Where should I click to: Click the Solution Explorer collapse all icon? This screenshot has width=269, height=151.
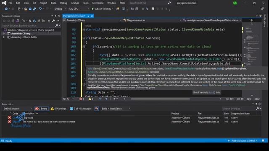point(39,21)
